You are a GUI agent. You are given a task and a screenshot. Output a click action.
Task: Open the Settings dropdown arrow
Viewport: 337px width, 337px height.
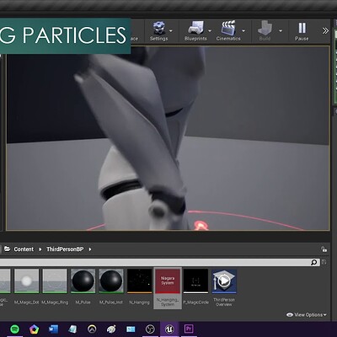click(x=171, y=30)
